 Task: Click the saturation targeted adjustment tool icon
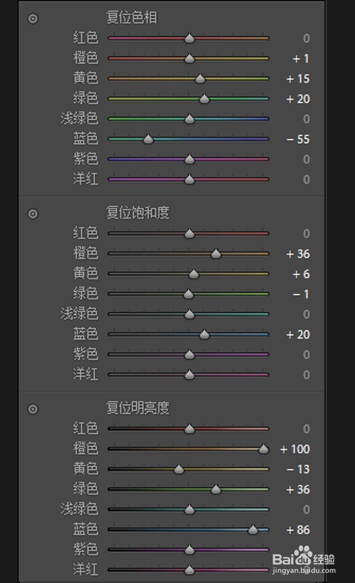coord(33,214)
